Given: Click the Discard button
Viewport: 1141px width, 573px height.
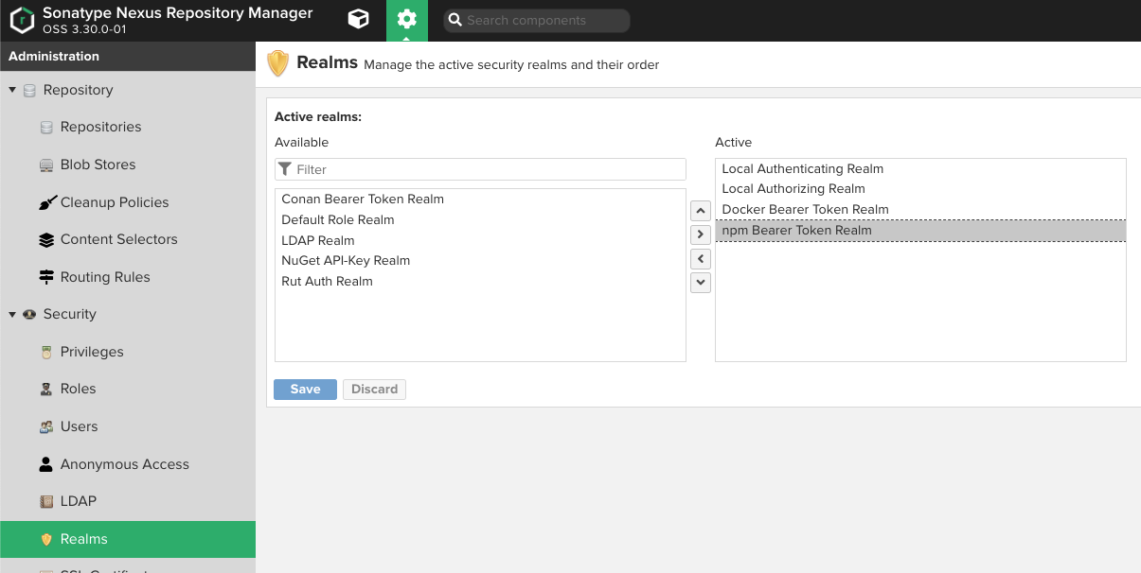Looking at the screenshot, I should click(374, 390).
